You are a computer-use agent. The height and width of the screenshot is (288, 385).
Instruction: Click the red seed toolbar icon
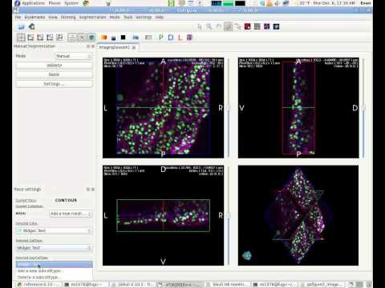[248, 26]
